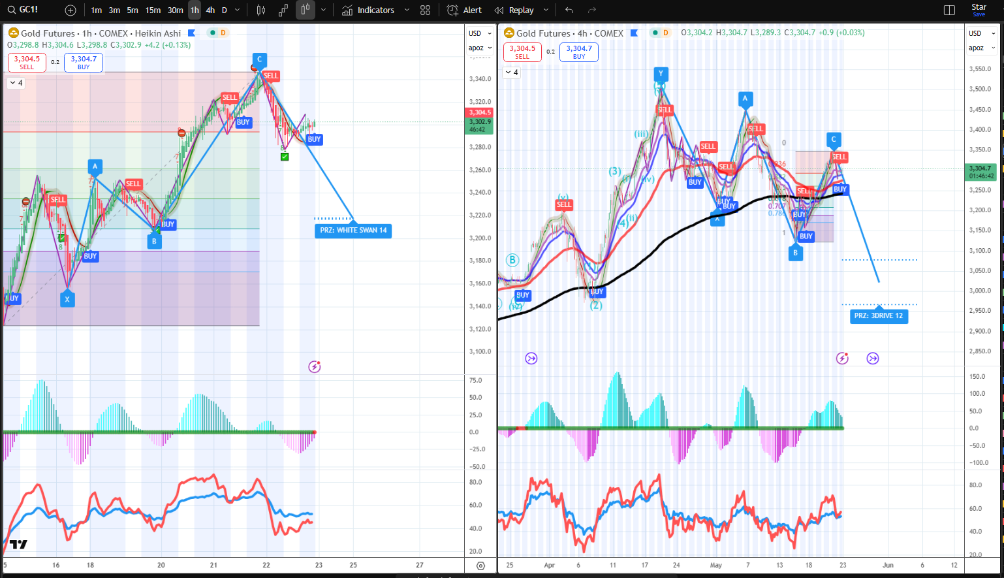
Task: Click the green 3,302.9 price label on 1h scale
Action: click(480, 125)
